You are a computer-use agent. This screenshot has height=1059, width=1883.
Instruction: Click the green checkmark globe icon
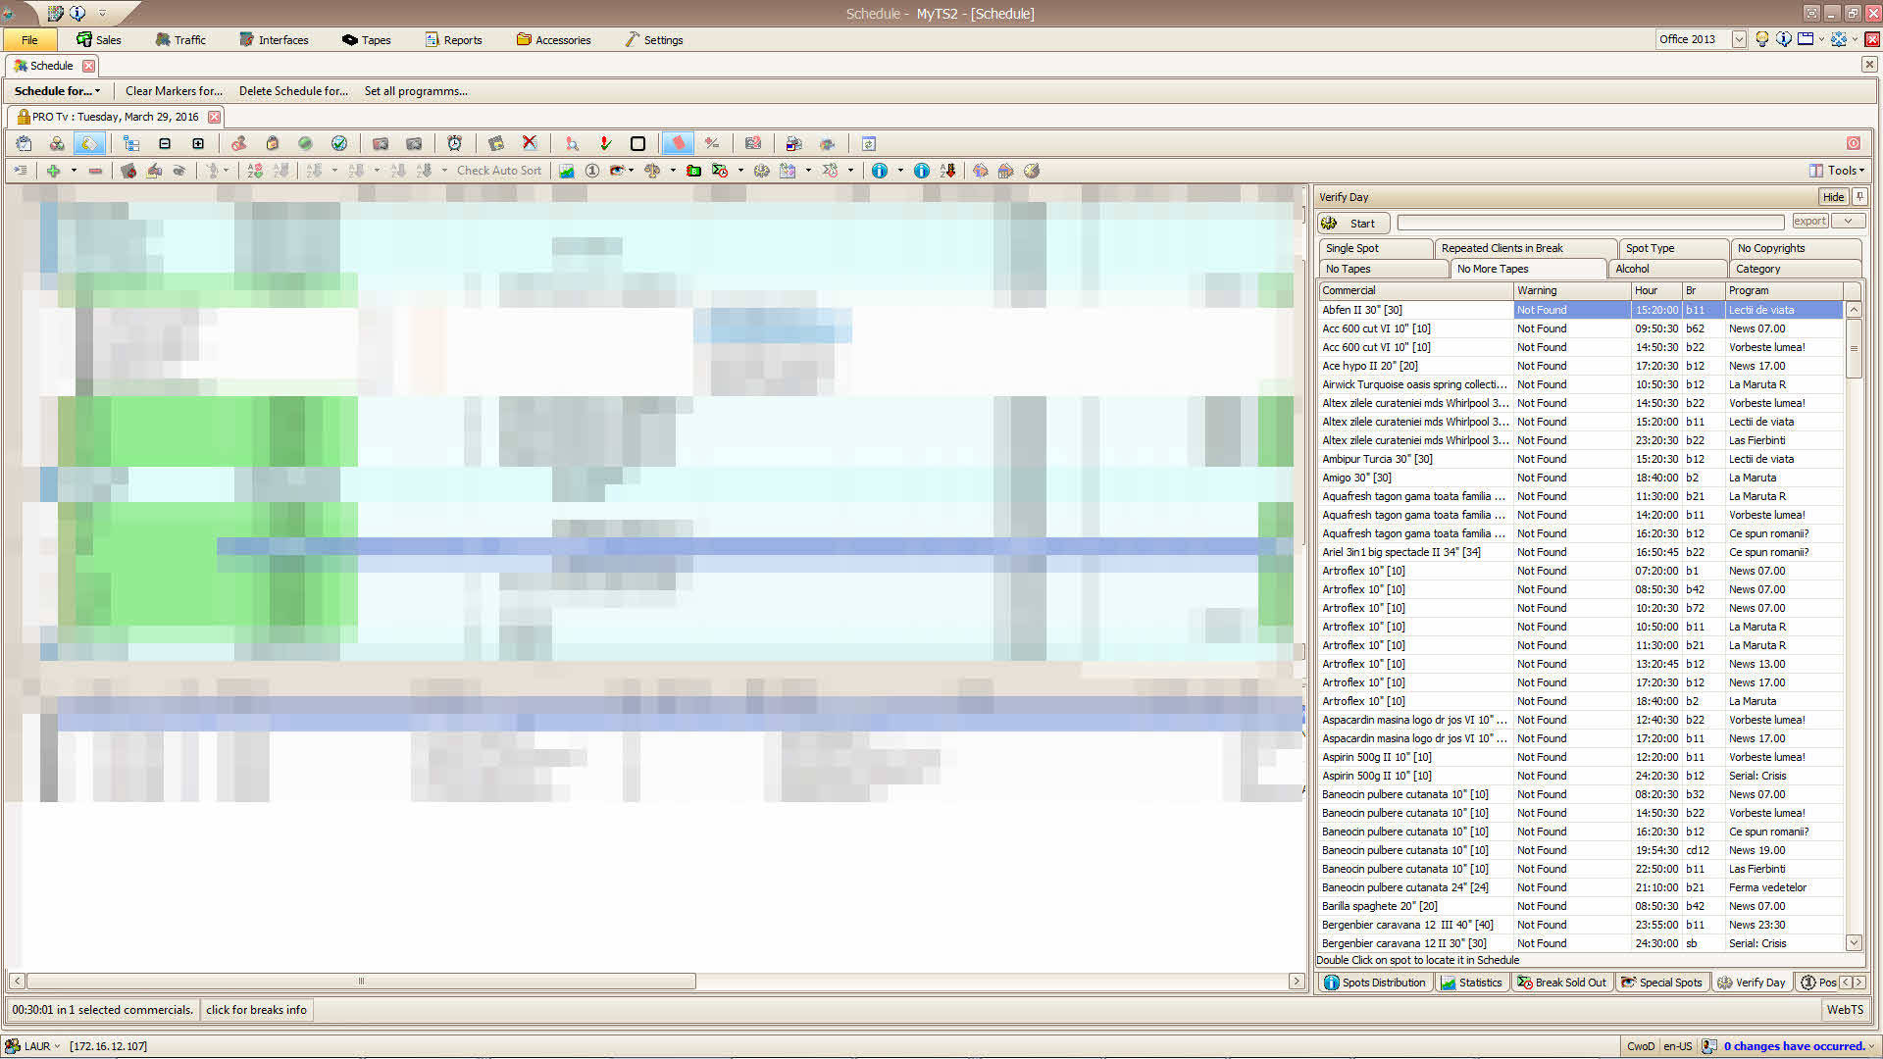point(338,143)
